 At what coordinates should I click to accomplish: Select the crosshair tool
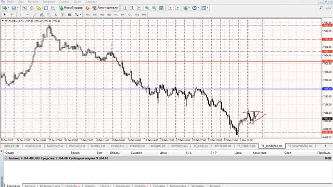[12, 15]
